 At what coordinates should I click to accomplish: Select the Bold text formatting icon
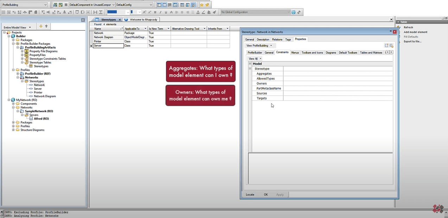click(x=155, y=12)
